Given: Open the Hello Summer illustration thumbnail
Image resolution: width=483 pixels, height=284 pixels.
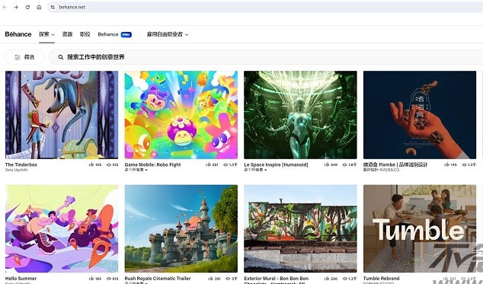Looking at the screenshot, I should (x=62, y=228).
